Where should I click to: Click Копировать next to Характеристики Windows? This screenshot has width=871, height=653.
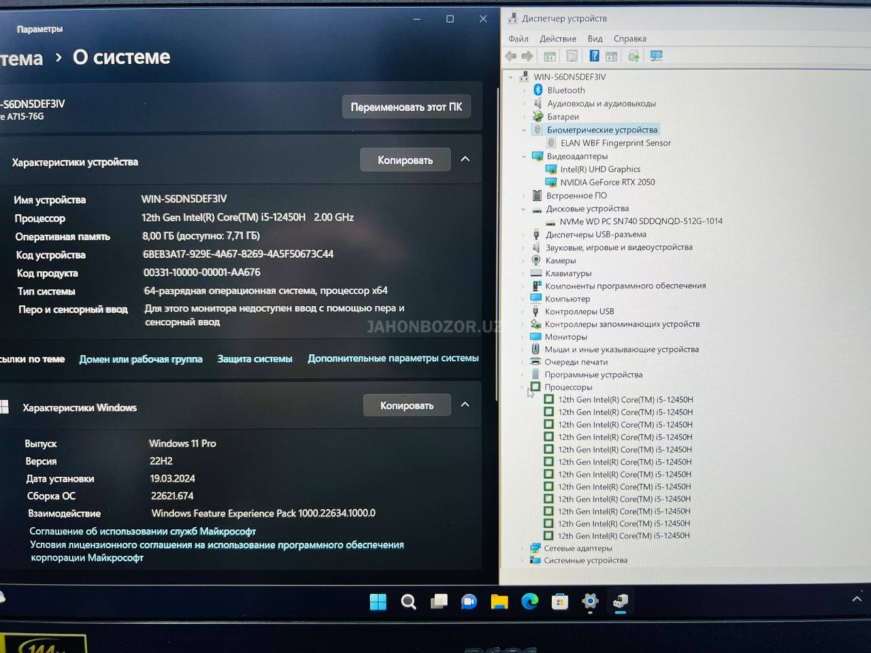pyautogui.click(x=407, y=405)
